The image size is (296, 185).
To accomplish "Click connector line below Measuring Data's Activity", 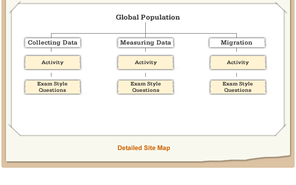I will tap(145, 75).
